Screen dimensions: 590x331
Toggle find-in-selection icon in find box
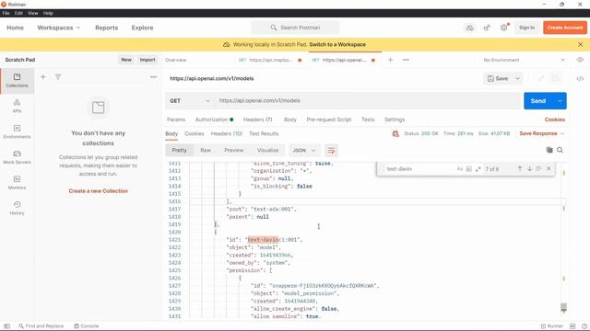[538, 169]
